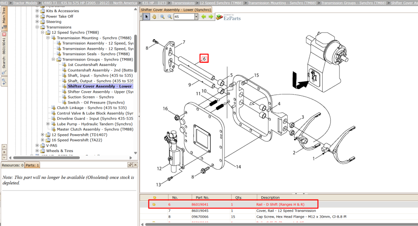Collapse the Transmission Groups node

(53, 59)
